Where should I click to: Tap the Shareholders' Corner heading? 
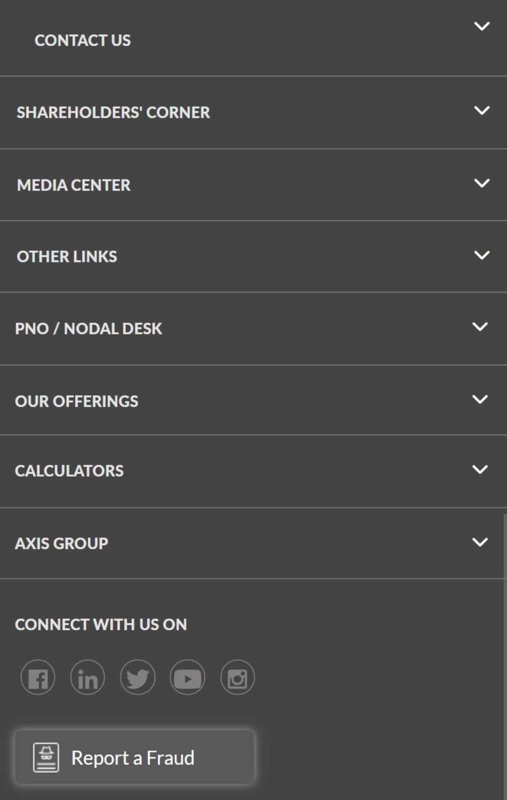tap(113, 113)
